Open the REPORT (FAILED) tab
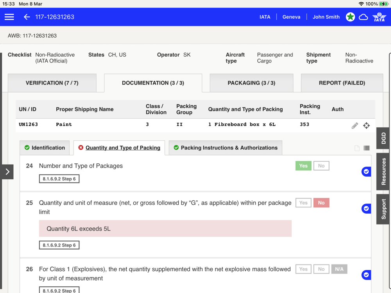This screenshot has height=293, width=391. pyautogui.click(x=342, y=83)
